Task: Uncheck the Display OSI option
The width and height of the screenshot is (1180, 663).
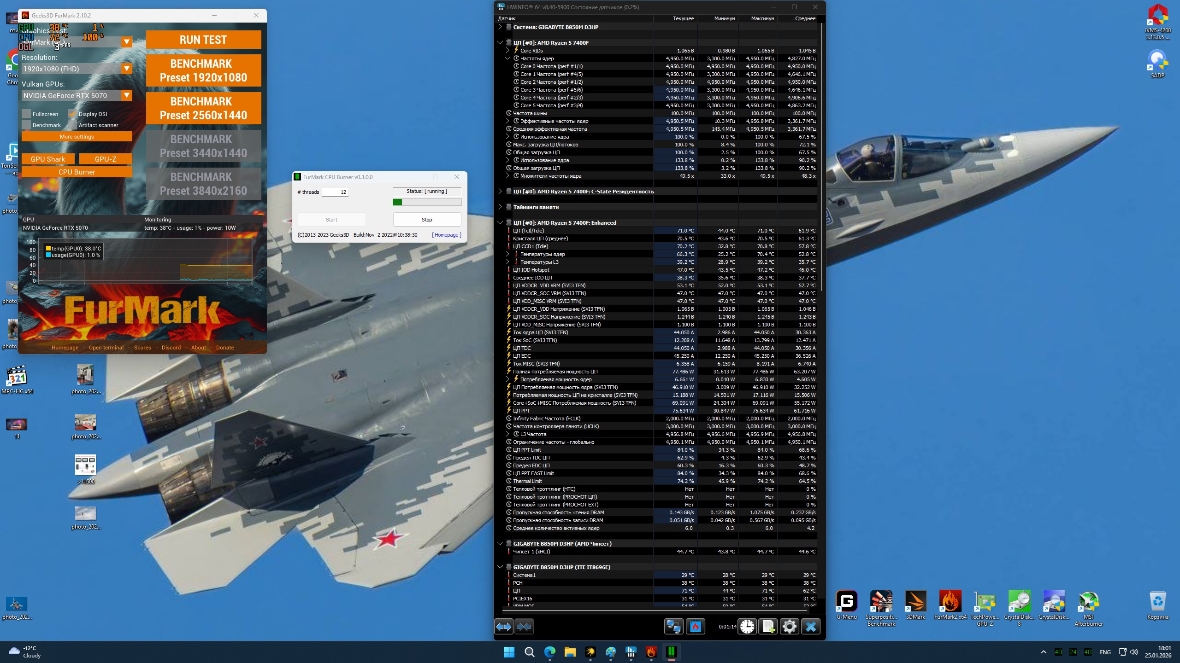Action: [x=72, y=114]
